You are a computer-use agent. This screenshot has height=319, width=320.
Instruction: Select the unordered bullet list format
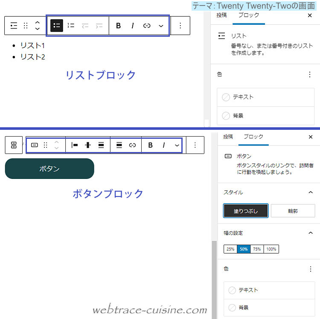(x=56, y=26)
